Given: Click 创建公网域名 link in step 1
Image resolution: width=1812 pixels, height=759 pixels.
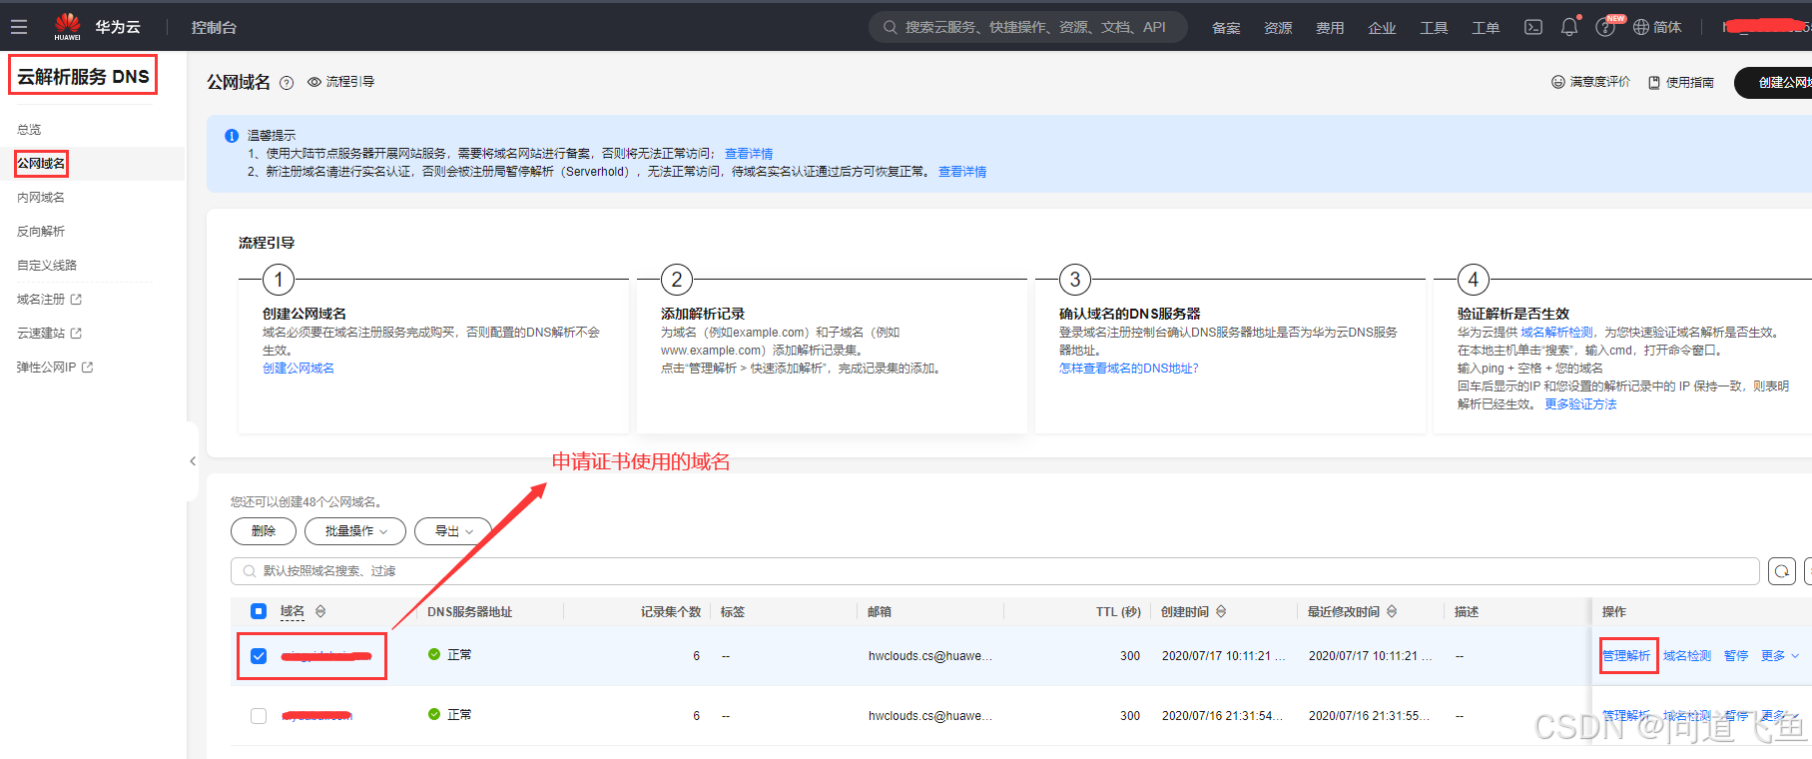Looking at the screenshot, I should point(299,369).
